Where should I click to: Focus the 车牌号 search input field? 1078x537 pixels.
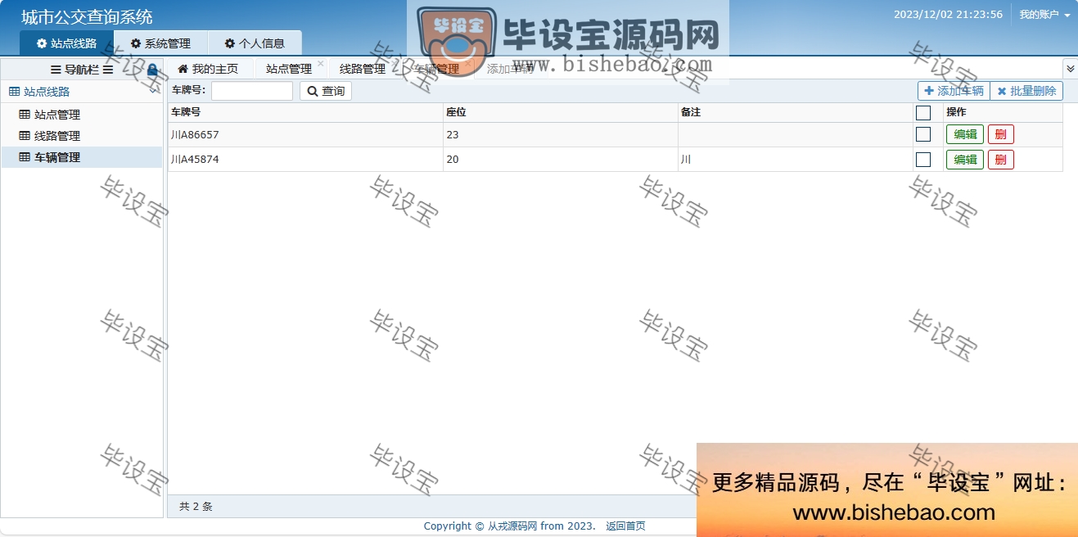pyautogui.click(x=252, y=91)
